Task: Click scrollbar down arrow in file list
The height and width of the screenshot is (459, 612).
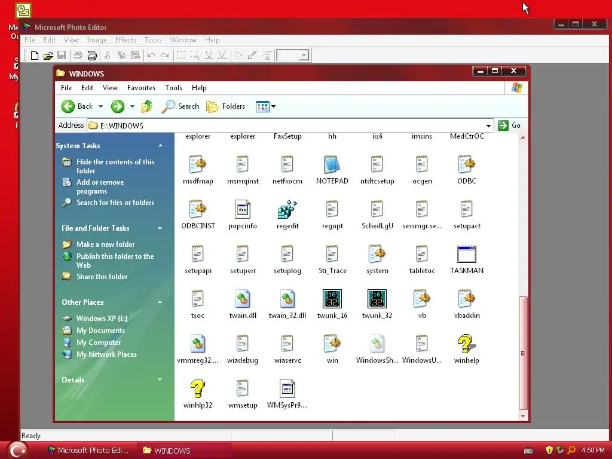Action: (523, 416)
